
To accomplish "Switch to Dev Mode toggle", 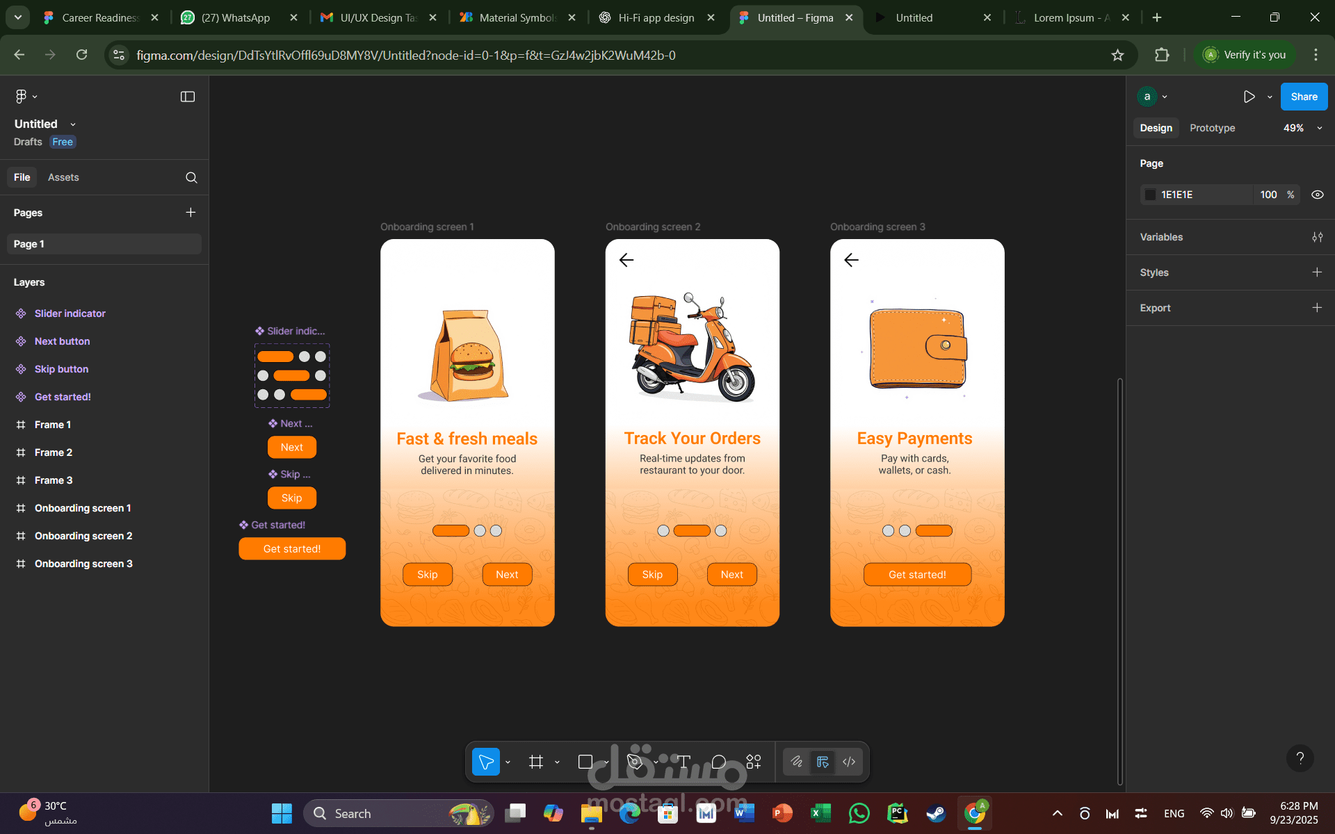I will 849,762.
